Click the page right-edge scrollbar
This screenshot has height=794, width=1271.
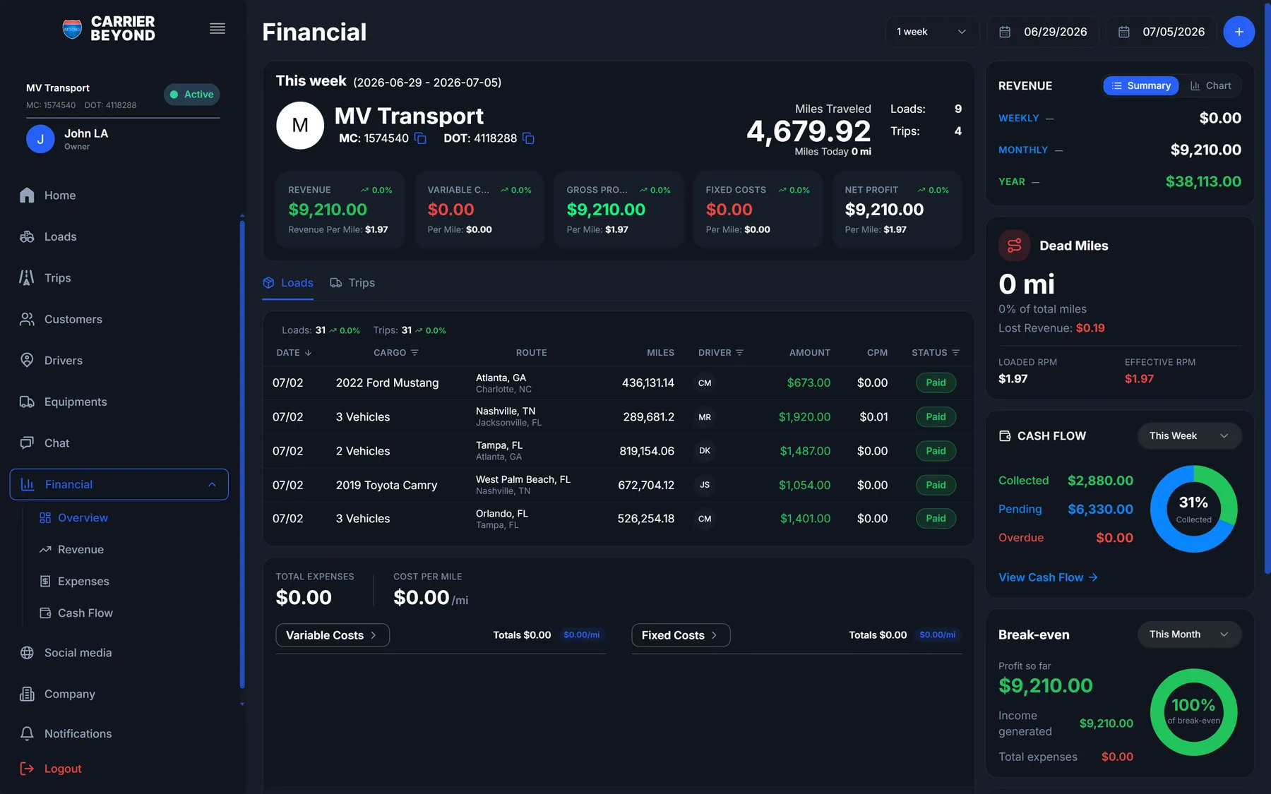click(x=1267, y=289)
